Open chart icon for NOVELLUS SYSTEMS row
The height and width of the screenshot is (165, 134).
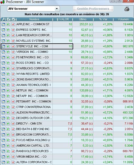(3, 41)
